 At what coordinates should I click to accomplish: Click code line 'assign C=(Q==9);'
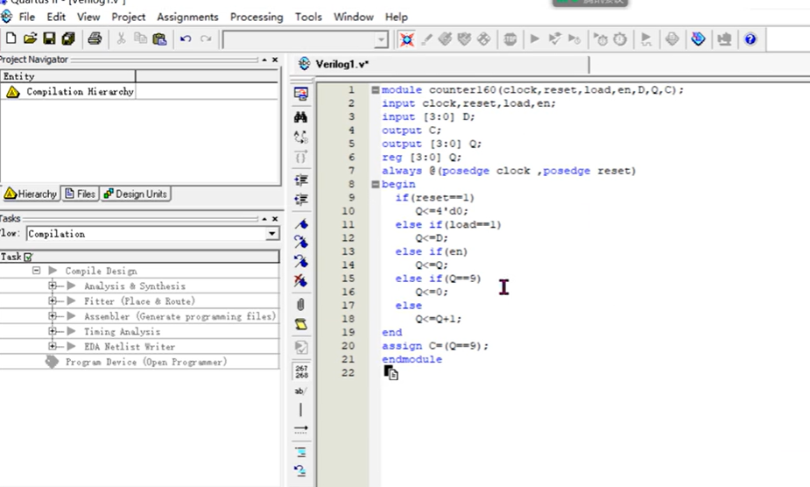(435, 345)
